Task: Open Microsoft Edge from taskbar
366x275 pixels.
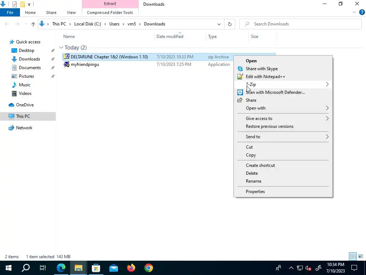Action: [61, 268]
